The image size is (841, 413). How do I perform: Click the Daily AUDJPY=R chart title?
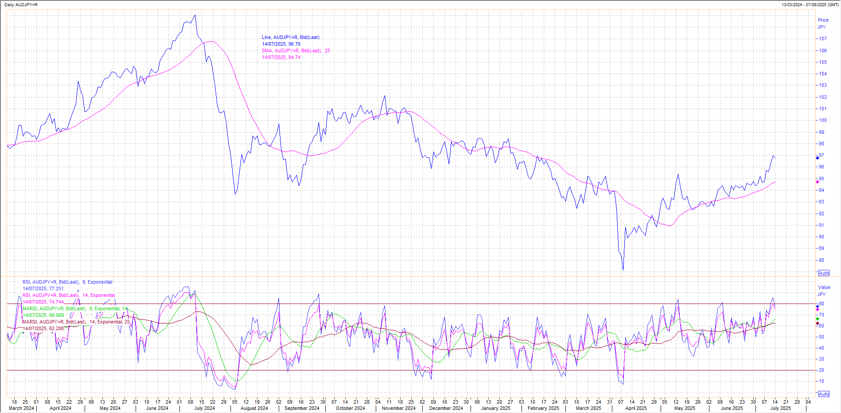21,4
